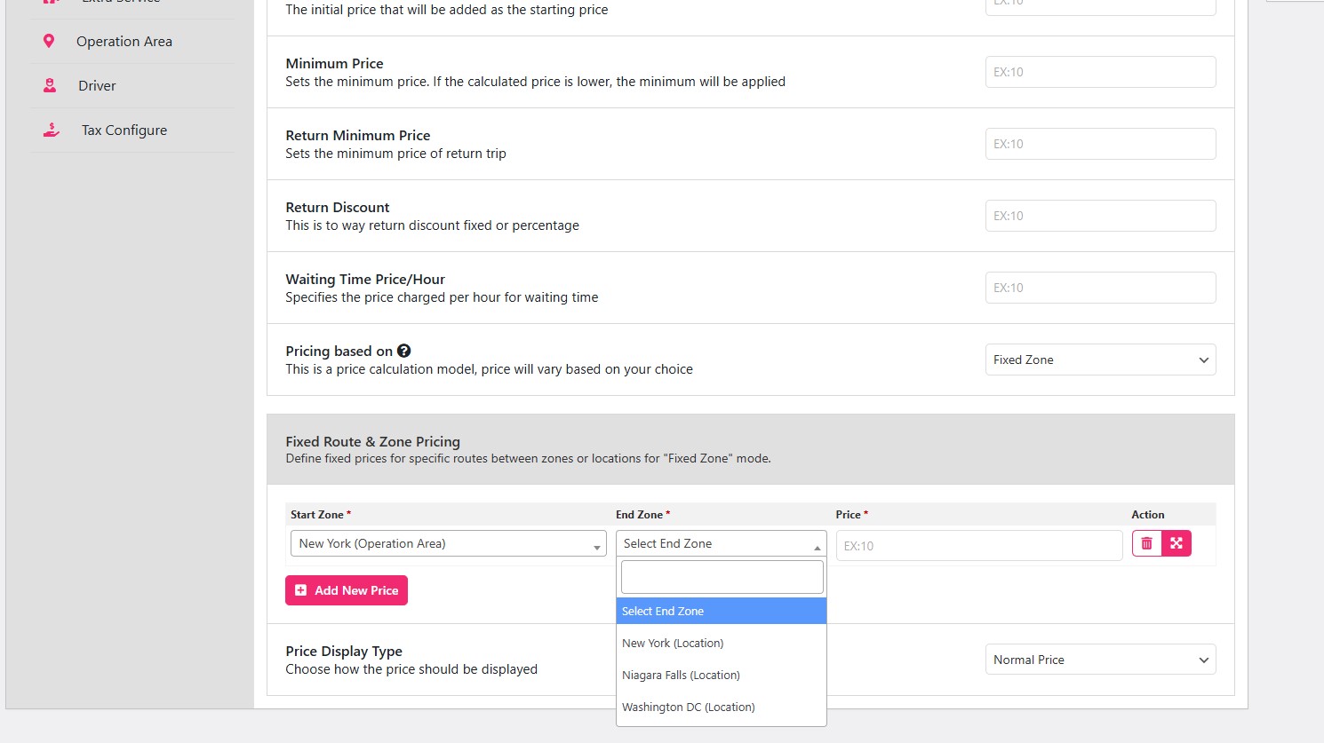Focus the End Zone search box

point(722,577)
